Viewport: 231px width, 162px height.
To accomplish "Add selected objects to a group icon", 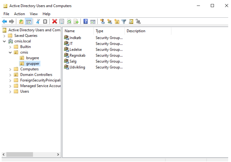I will point(138,21).
